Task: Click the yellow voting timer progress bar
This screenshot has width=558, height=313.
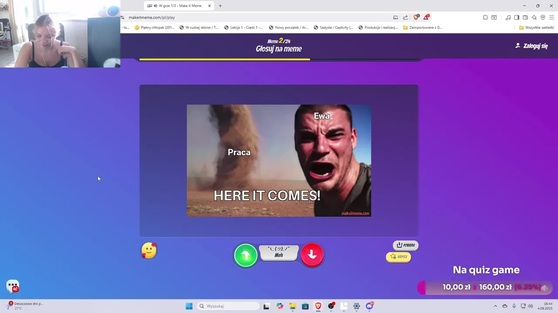Action: (225, 59)
